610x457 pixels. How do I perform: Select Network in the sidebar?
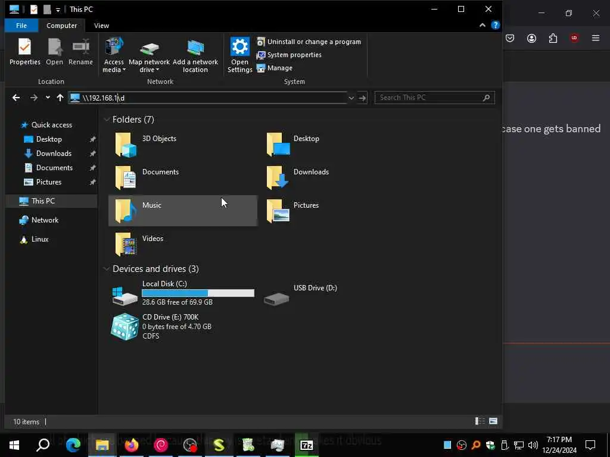coord(39,220)
